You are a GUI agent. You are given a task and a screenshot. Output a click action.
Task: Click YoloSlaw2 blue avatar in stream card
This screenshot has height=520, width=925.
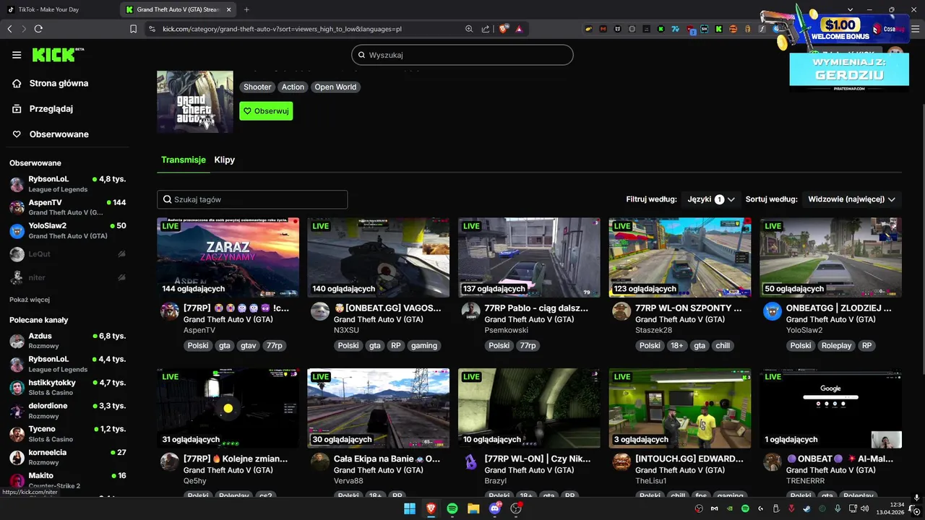point(773,311)
